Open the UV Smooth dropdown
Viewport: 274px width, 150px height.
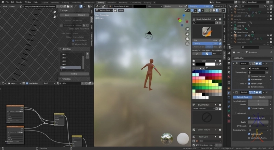[259, 126]
